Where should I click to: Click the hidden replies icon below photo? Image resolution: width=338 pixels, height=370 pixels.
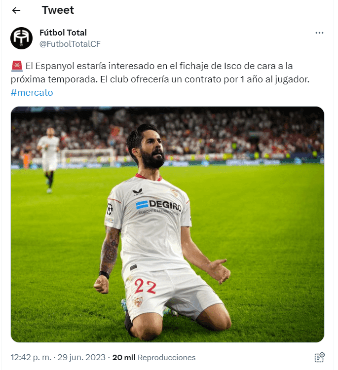(x=319, y=357)
